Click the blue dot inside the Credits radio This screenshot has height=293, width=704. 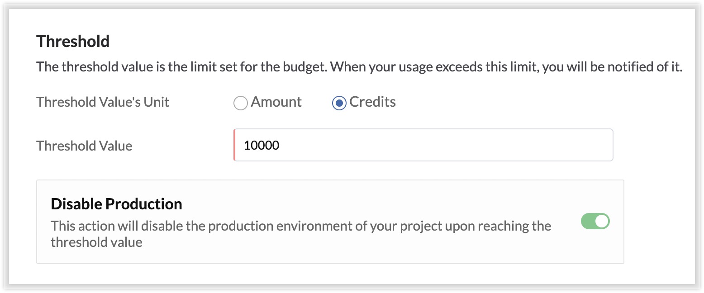point(339,103)
